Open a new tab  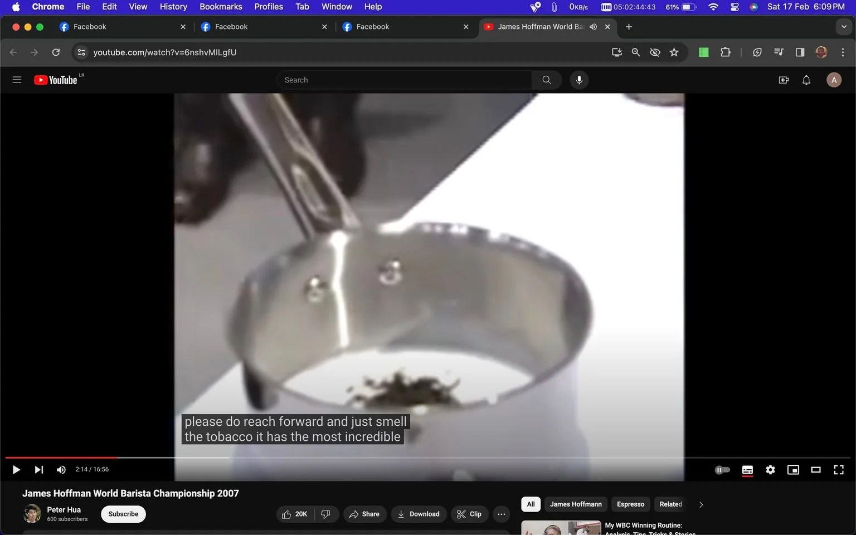coord(629,27)
